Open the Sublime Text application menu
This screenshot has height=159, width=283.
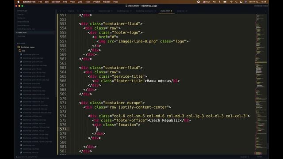pyautogui.click(x=29, y=2)
